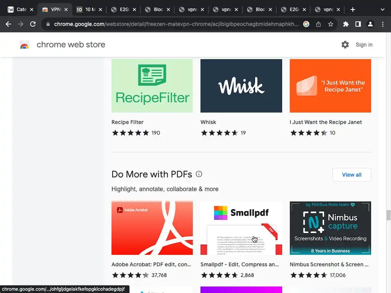Click the address bar URL

tap(176, 24)
